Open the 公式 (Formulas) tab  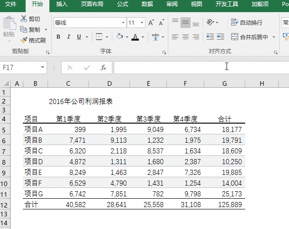(x=123, y=4)
